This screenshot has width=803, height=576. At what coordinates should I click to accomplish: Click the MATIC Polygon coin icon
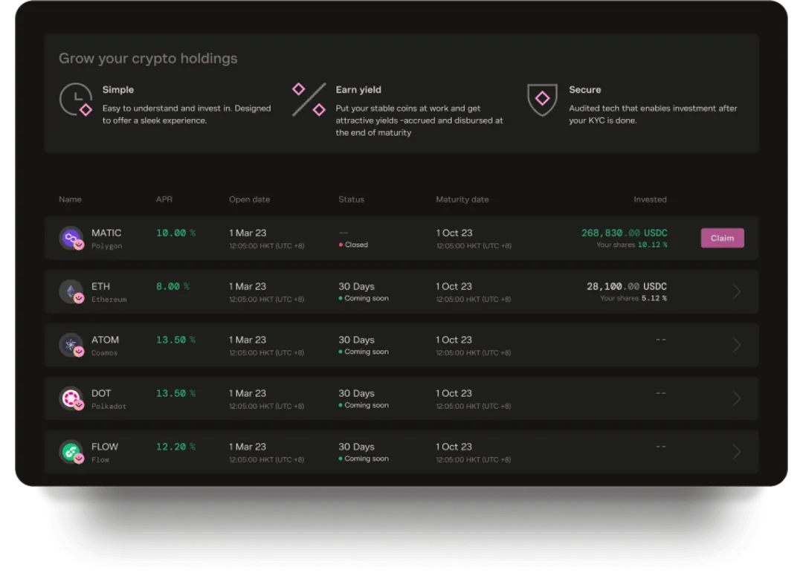click(x=71, y=238)
